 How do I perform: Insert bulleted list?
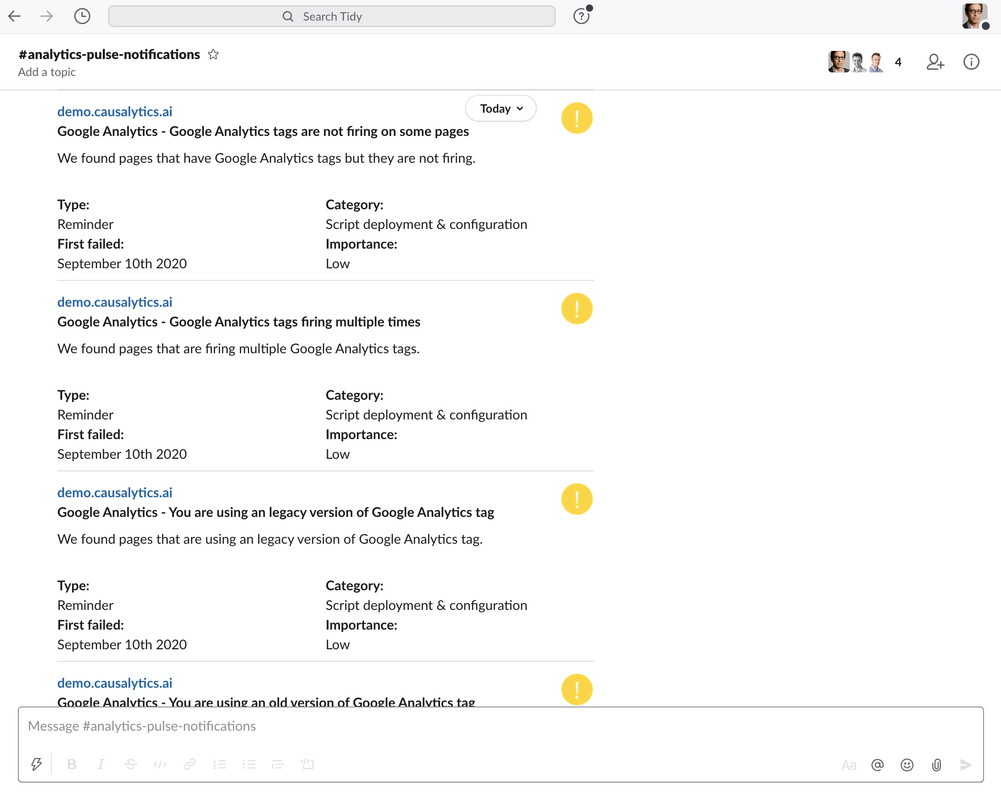coord(249,764)
